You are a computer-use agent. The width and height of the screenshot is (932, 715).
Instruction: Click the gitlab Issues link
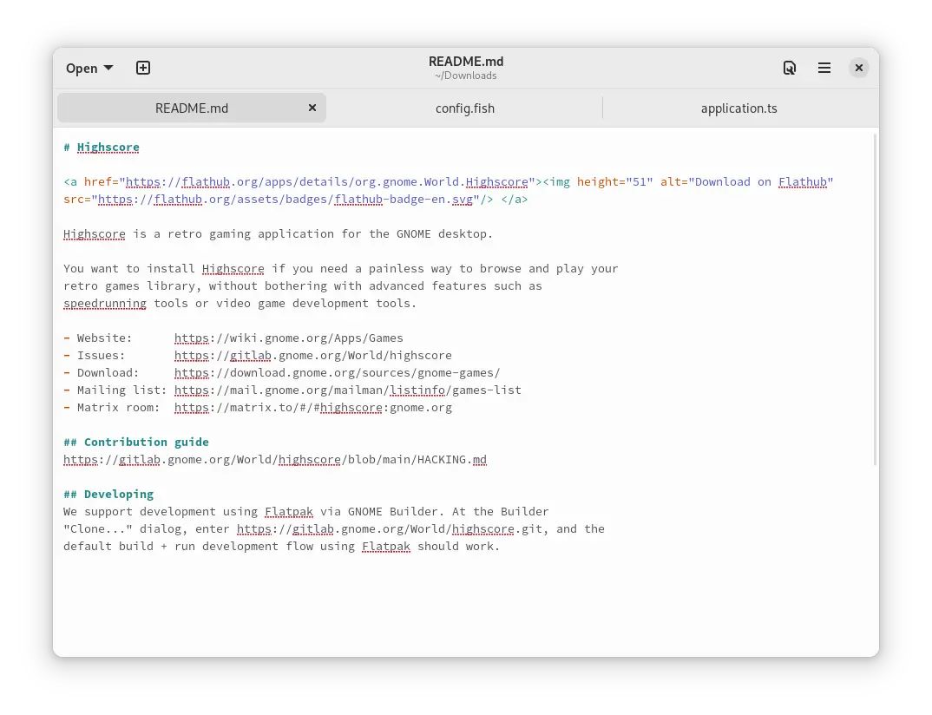coord(313,355)
